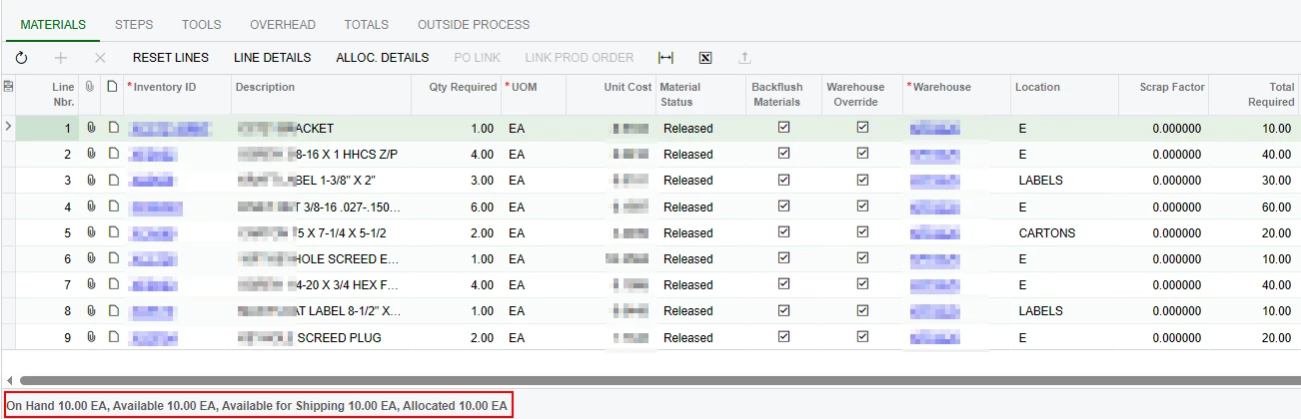Open Alloc. Details
This screenshot has height=419, width=1301.
[x=383, y=58]
